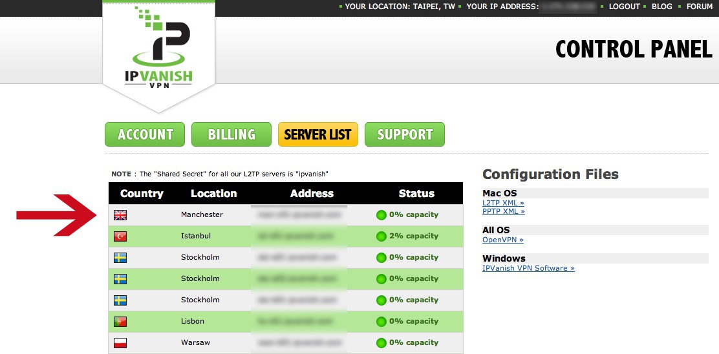Click the green status dot for Lisbon
Image resolution: width=719 pixels, height=354 pixels.
381,322
